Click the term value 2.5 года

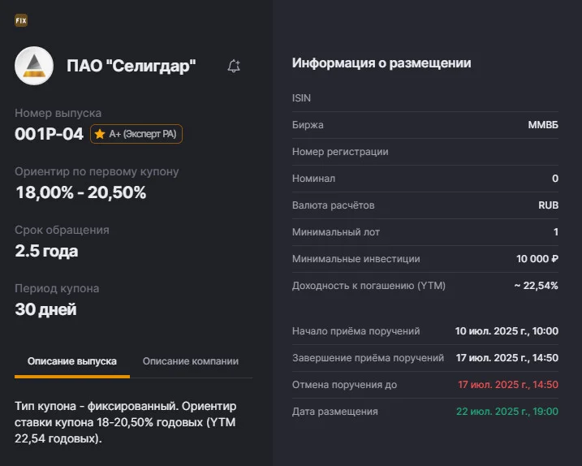pyautogui.click(x=46, y=251)
